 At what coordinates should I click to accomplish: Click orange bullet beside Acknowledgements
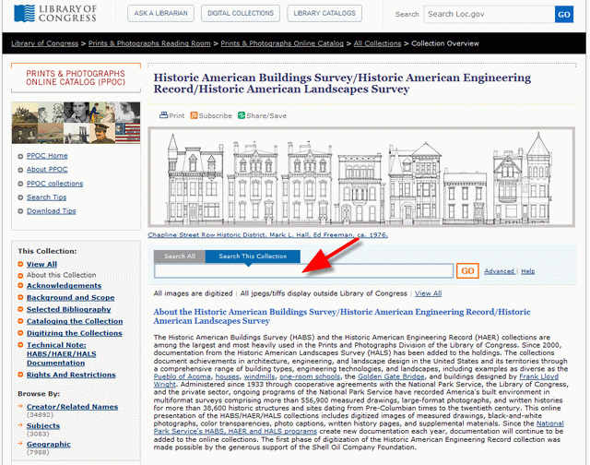(20, 285)
